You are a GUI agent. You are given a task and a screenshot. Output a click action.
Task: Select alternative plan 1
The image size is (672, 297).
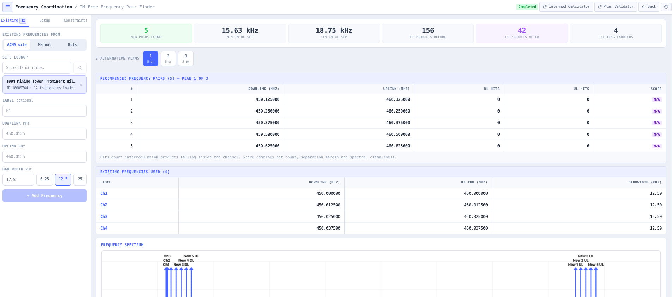(x=151, y=59)
